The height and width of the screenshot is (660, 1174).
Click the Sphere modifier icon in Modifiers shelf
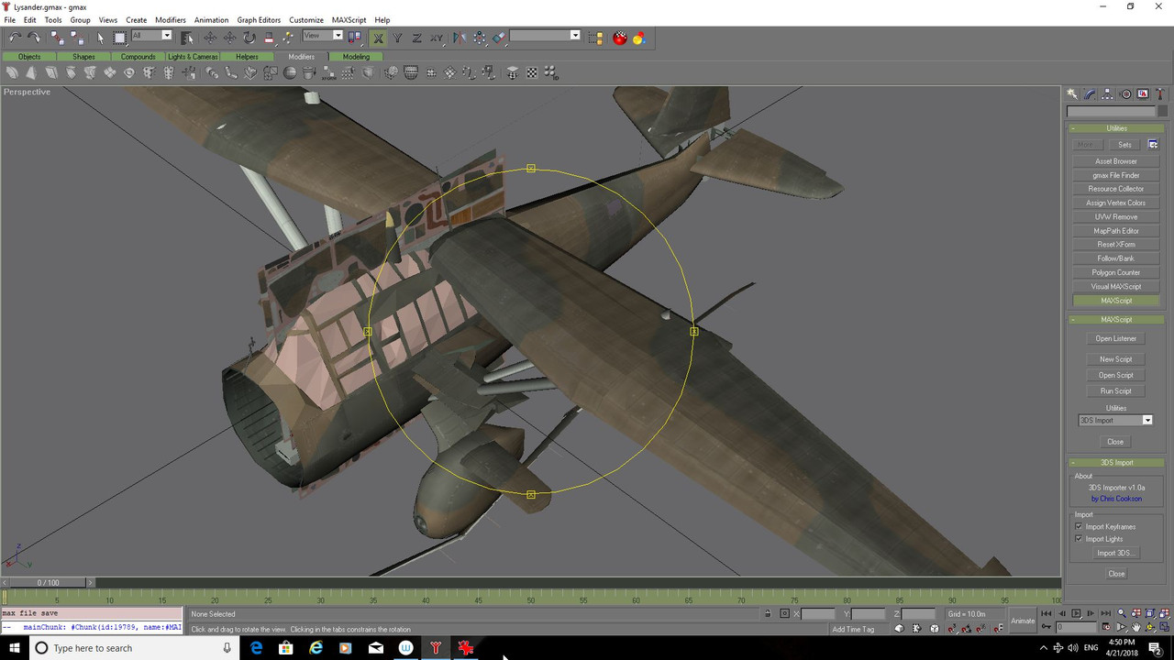pos(289,72)
